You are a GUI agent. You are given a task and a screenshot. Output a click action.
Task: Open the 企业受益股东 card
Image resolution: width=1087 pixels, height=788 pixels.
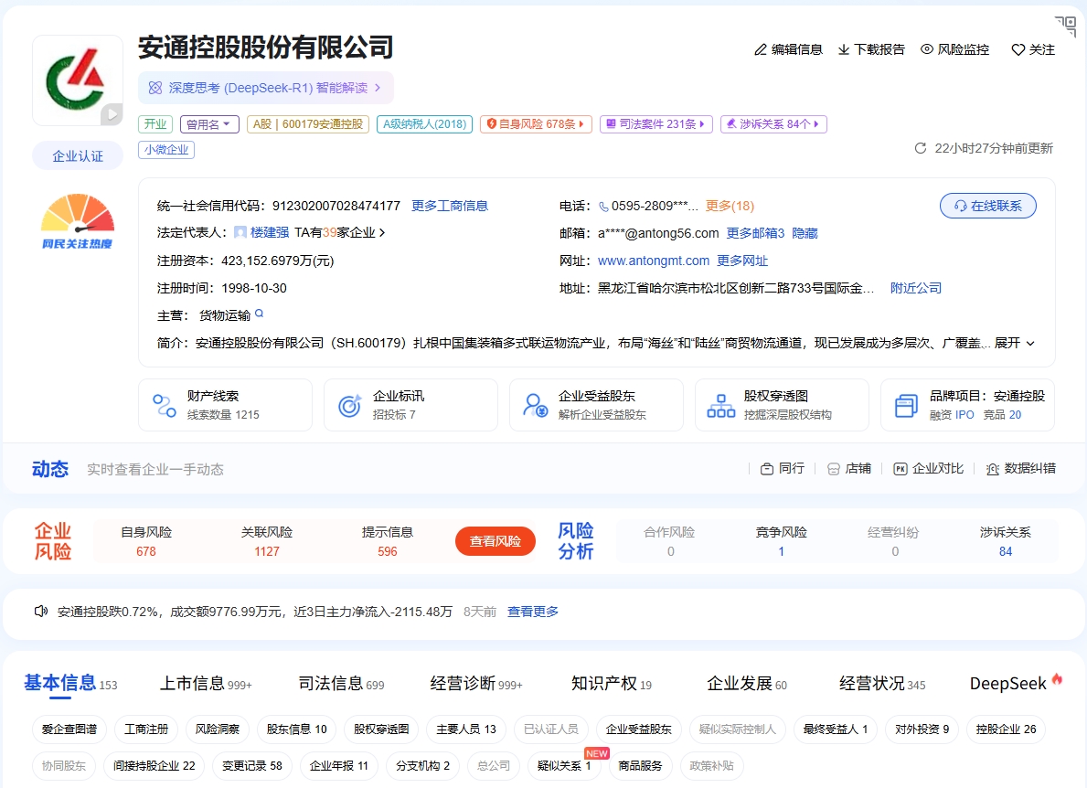(x=596, y=405)
